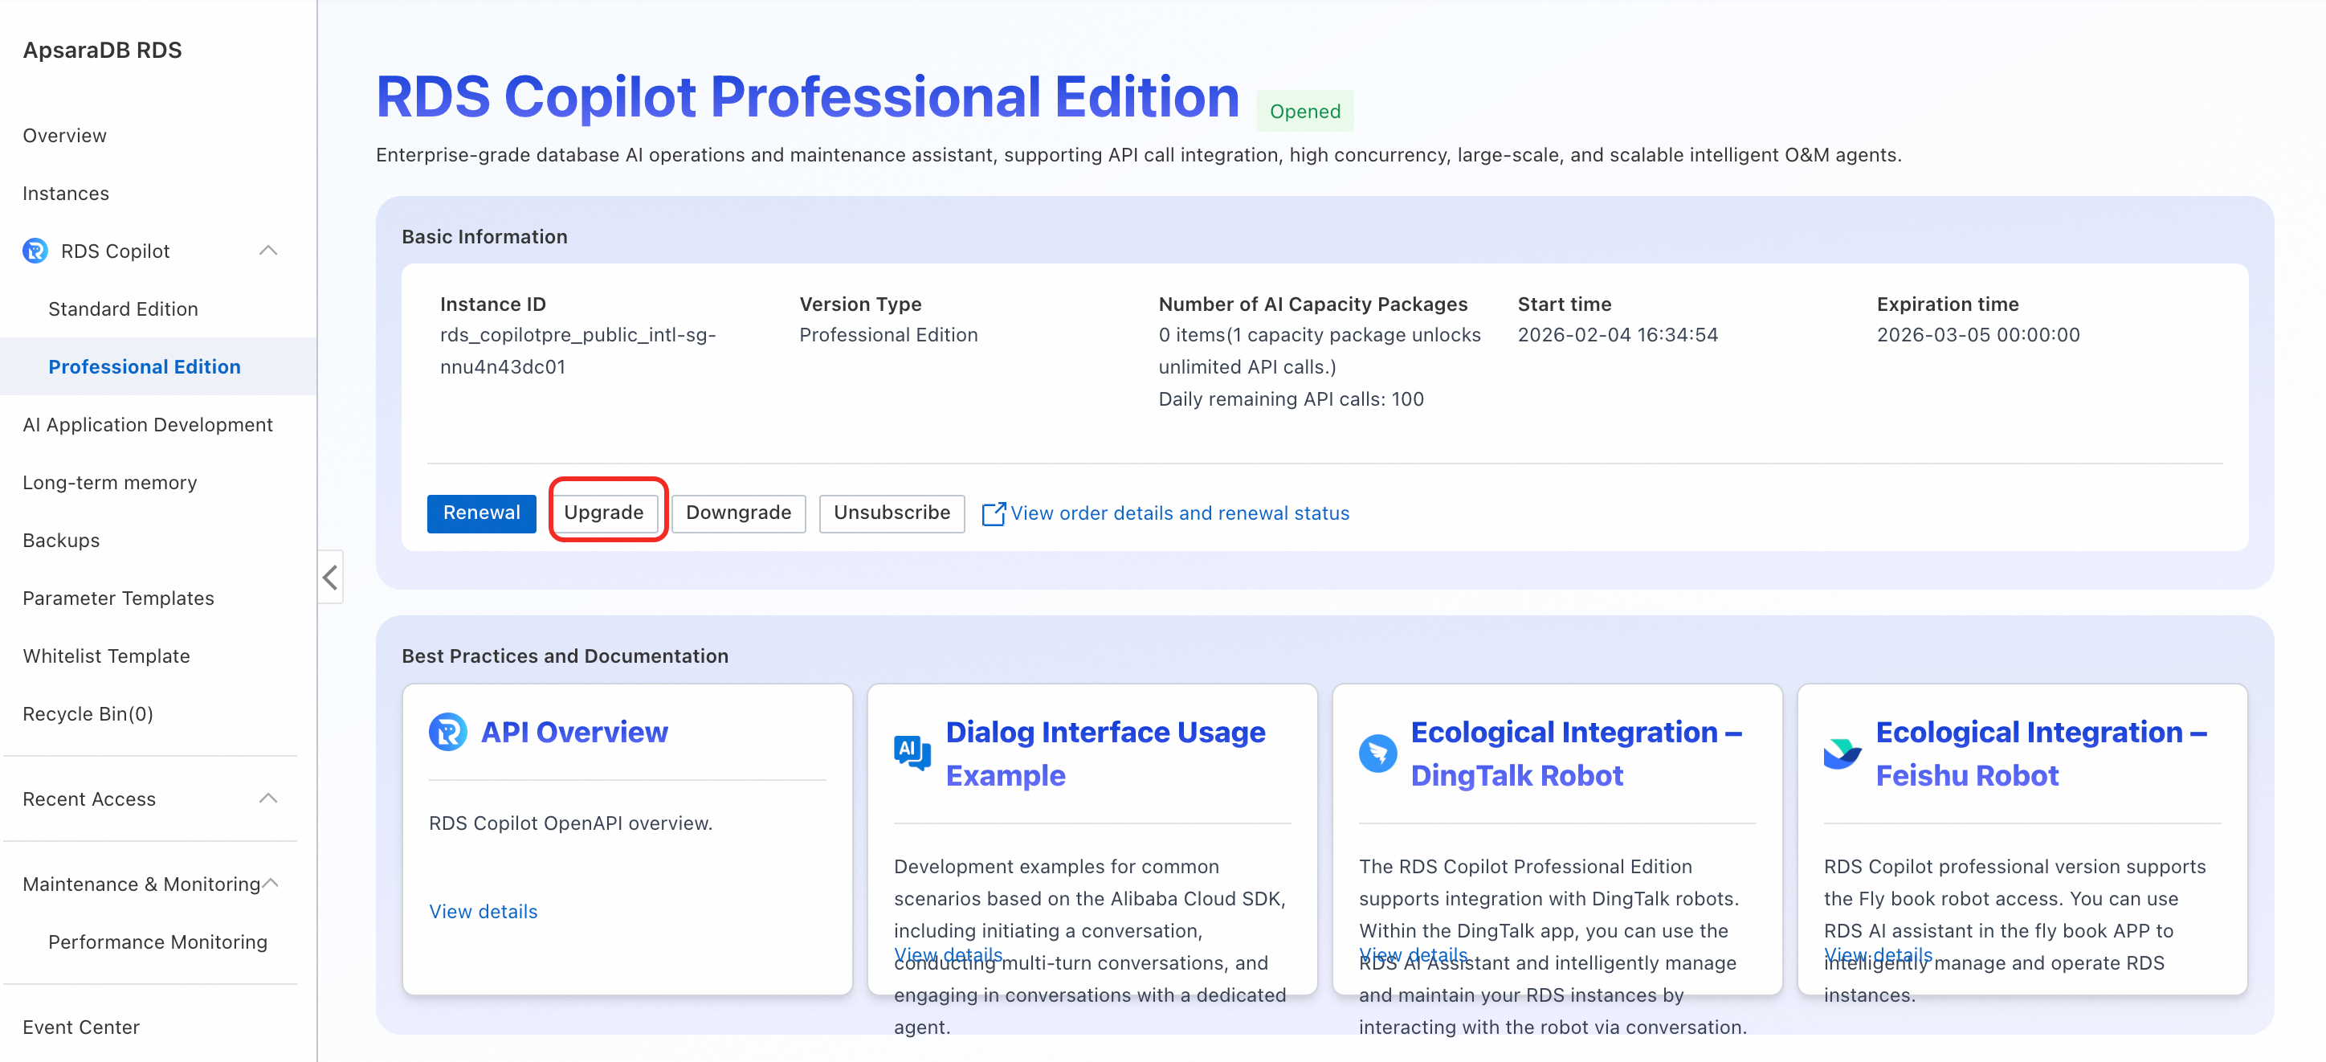2326x1062 pixels.
Task: Collapse the sidebar with the left arrow handle
Action: (330, 577)
